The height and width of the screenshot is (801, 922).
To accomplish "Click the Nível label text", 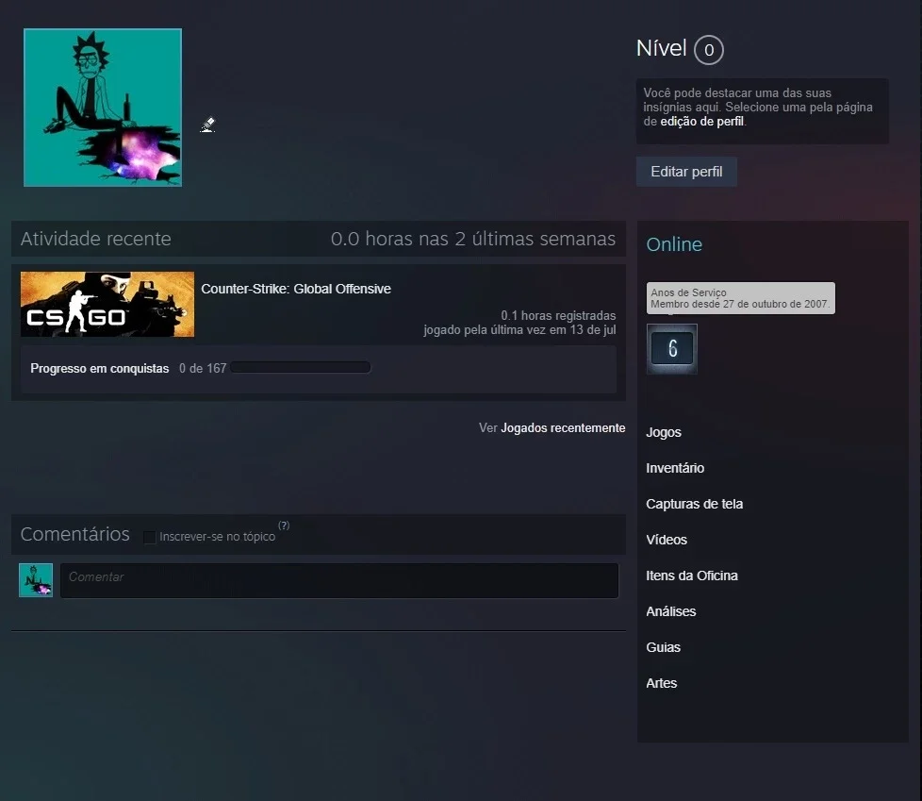I will [x=662, y=48].
